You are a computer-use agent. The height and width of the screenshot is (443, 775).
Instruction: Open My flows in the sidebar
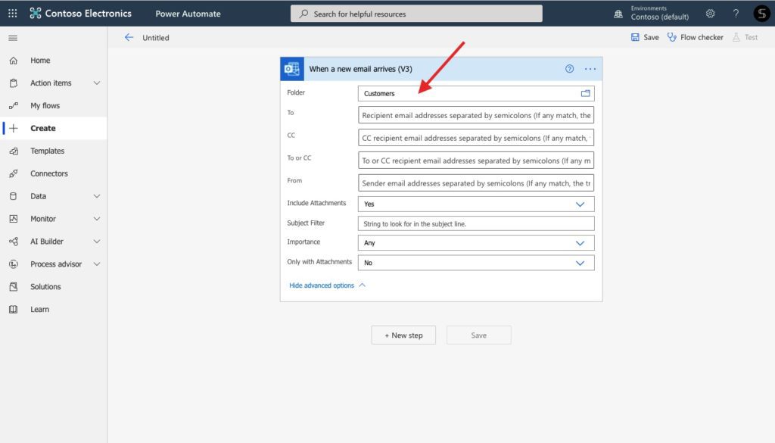45,105
